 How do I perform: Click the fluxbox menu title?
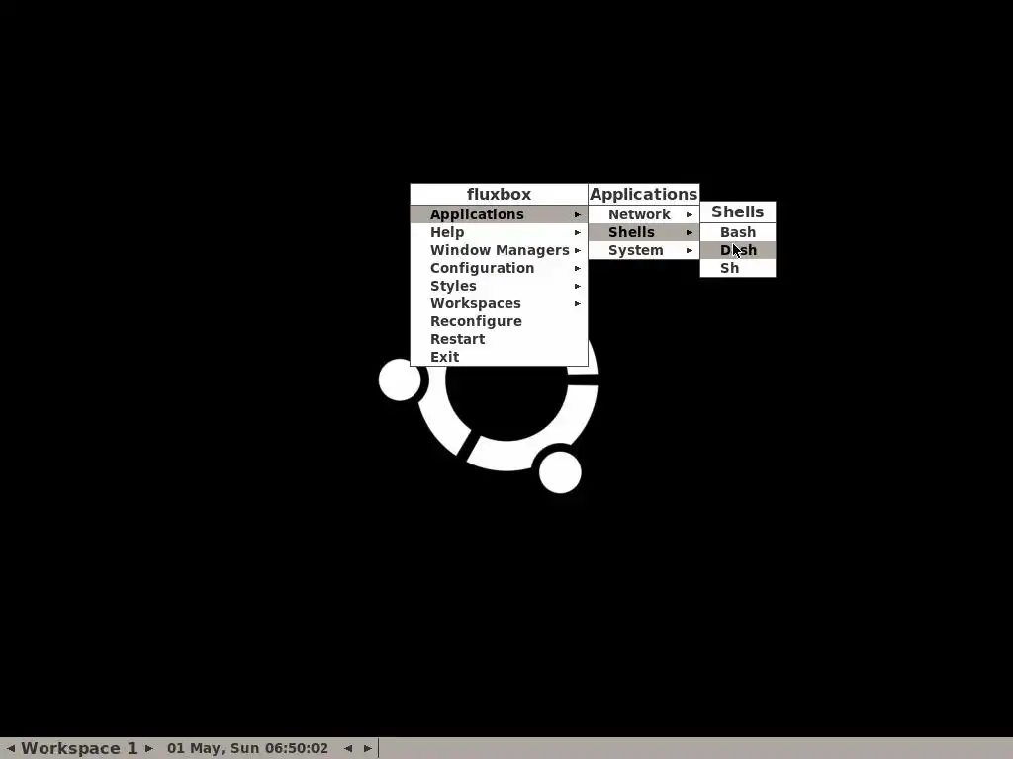tap(499, 195)
